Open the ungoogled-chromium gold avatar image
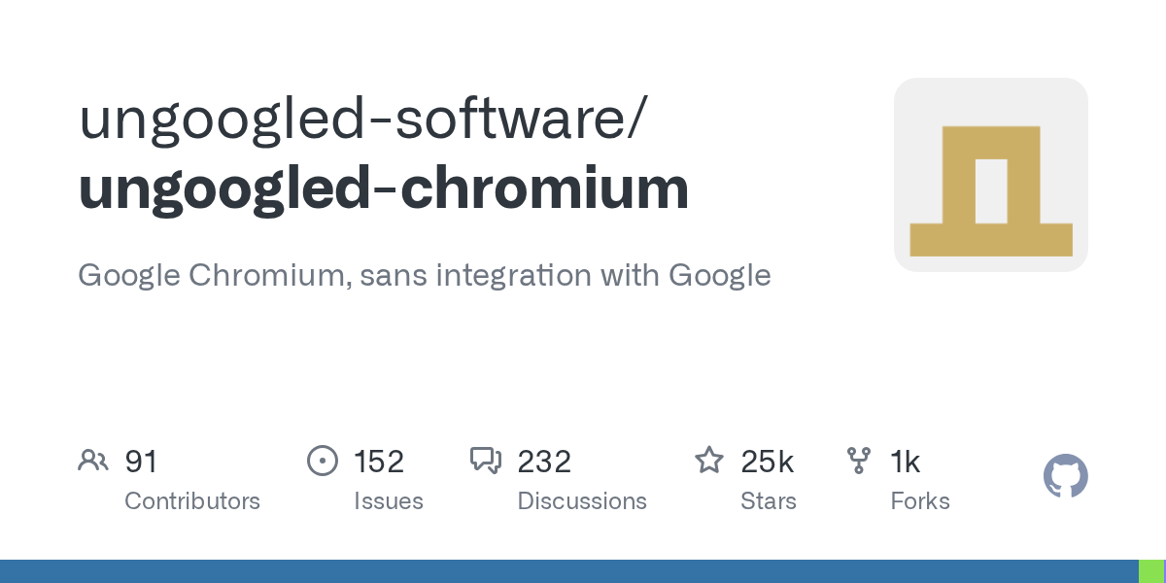This screenshot has width=1166, height=583. [x=990, y=175]
